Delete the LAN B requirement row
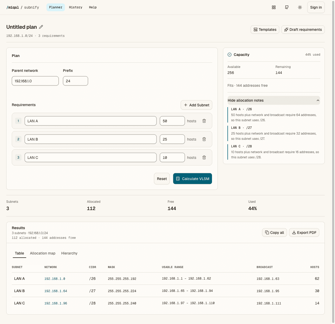The height and width of the screenshot is (324, 335). tap(204, 139)
